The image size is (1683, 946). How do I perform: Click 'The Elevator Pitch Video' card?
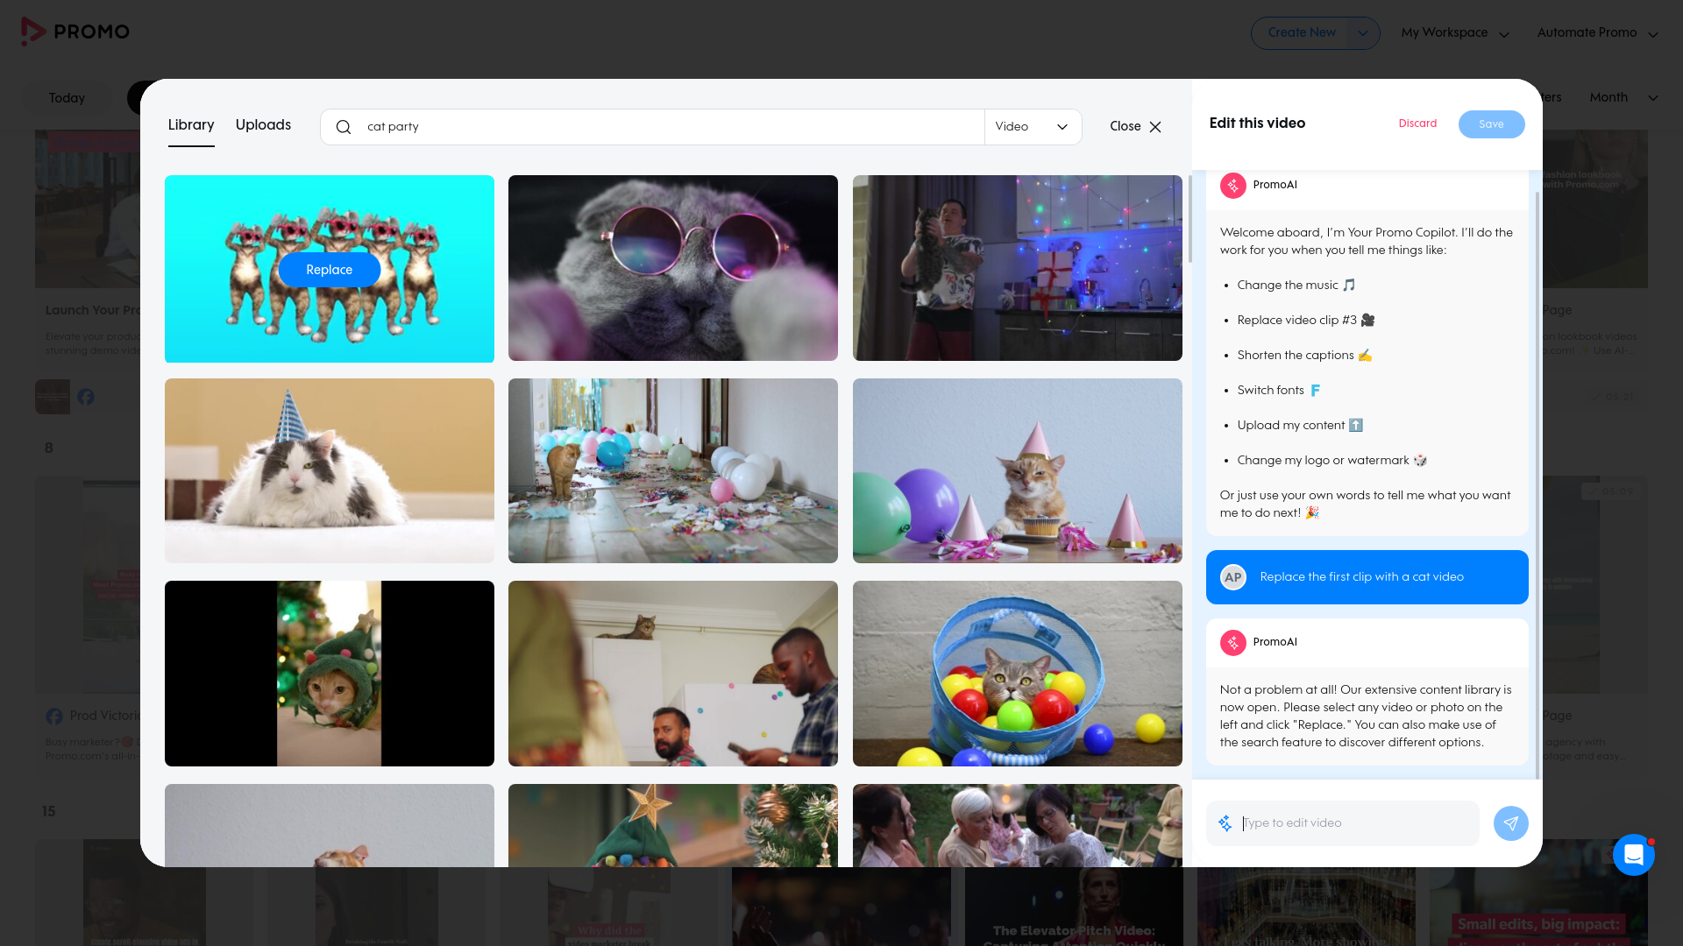pyautogui.click(x=1074, y=906)
